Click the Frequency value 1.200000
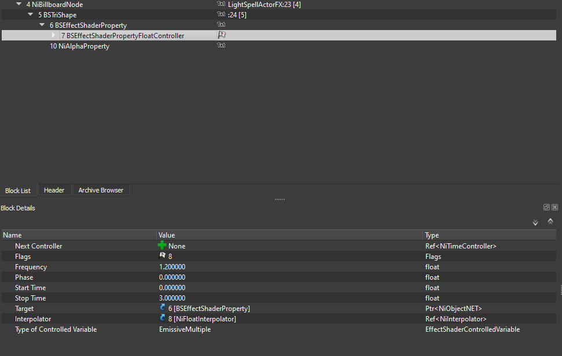 (x=172, y=267)
